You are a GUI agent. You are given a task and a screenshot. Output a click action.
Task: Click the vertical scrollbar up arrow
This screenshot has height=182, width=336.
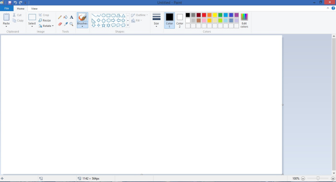pos(334,36)
